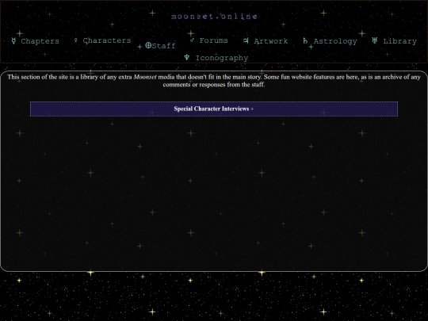Open the moonset.online site title link
This screenshot has height=321, width=428.
coord(214,17)
